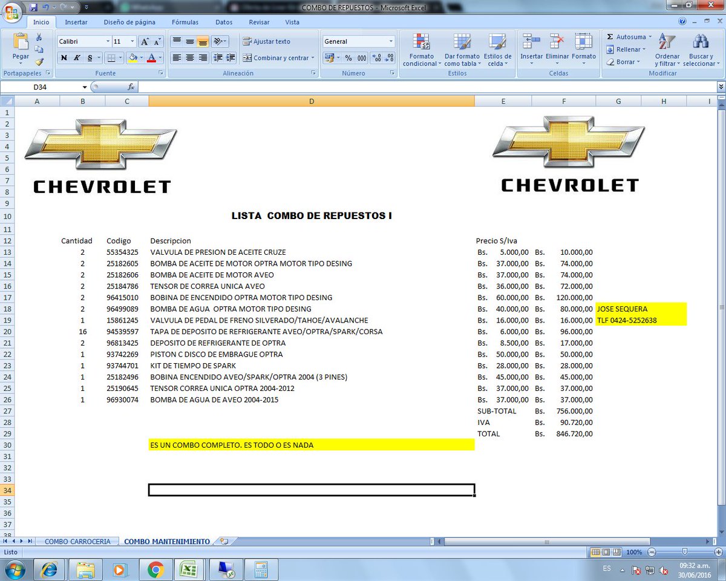The width and height of the screenshot is (726, 581).
Task: Toggle middle vertical alignment
Action: point(189,42)
